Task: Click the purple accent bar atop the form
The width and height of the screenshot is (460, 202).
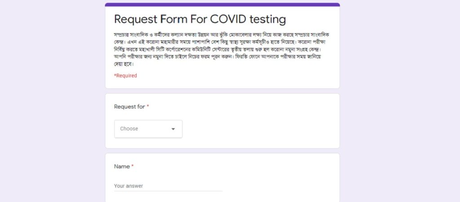Action: (222, 4)
